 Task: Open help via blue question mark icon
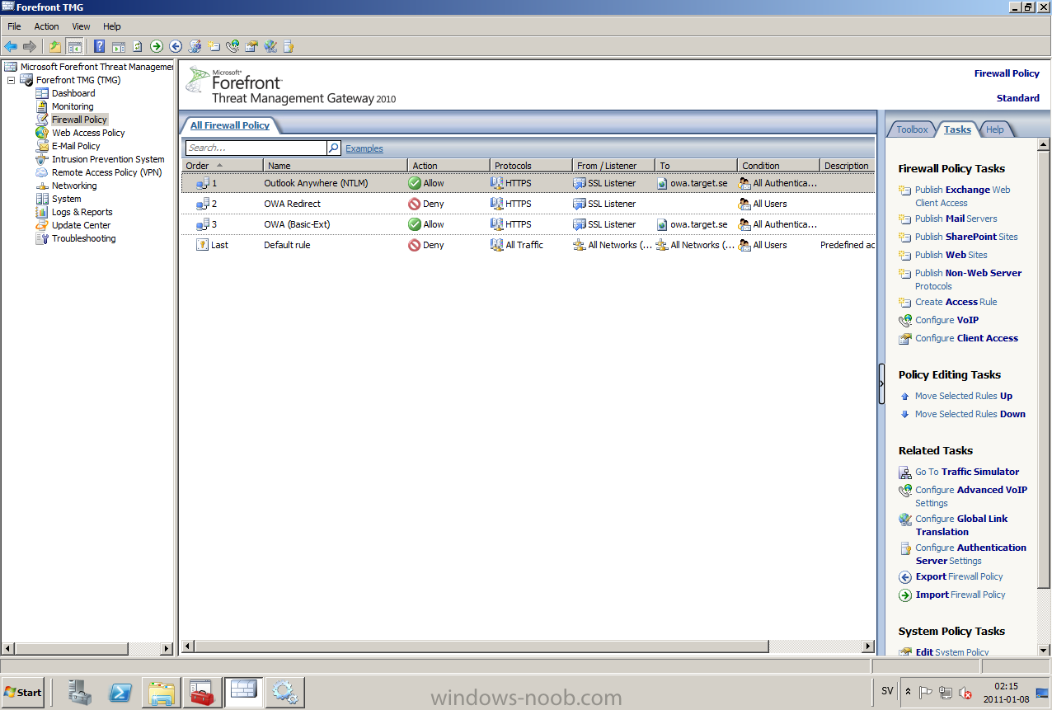tap(100, 47)
